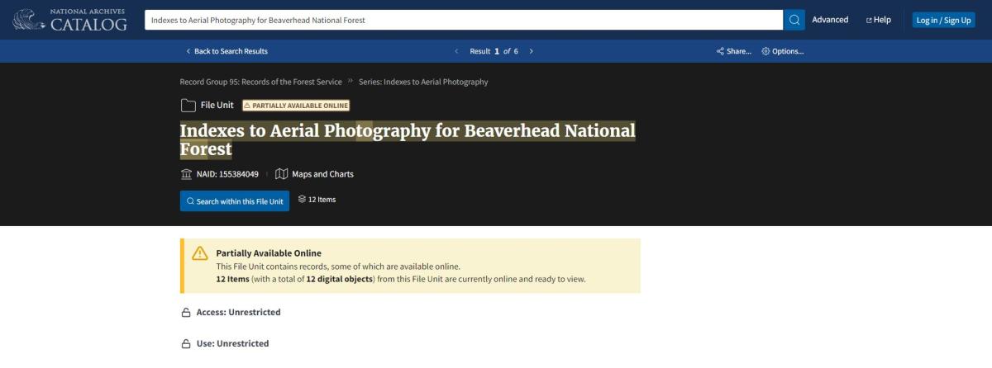Click into the catalog search field
This screenshot has width=992, height=368.
tap(463, 20)
